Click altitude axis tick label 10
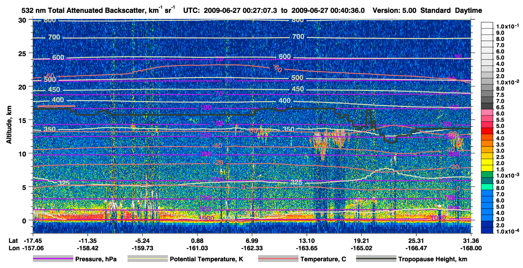Screen dimensions: 523x268 tap(23, 153)
